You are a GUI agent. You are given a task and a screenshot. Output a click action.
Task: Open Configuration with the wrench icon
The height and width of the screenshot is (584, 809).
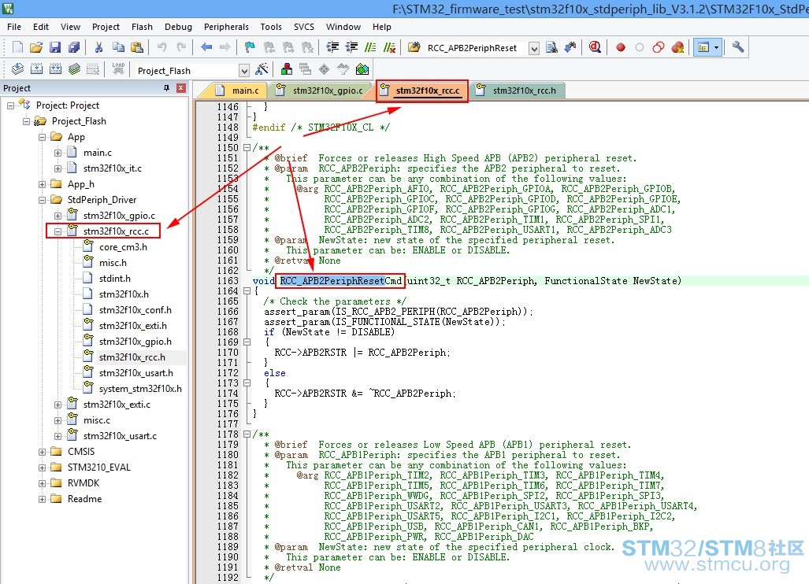point(738,47)
